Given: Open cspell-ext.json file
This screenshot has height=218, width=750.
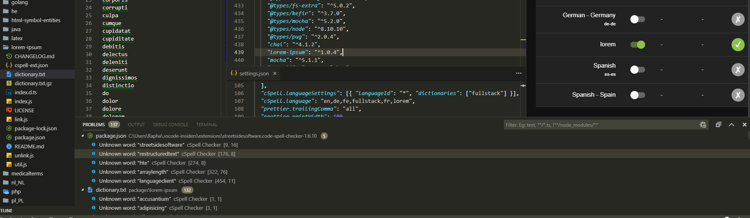Looking at the screenshot, I should coord(31,65).
